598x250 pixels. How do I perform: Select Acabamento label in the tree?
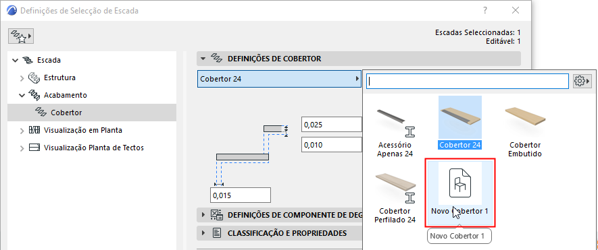click(66, 95)
